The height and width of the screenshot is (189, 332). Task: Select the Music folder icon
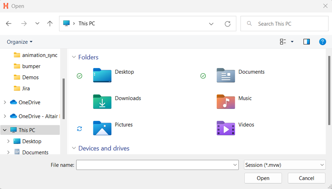pyautogui.click(x=226, y=102)
